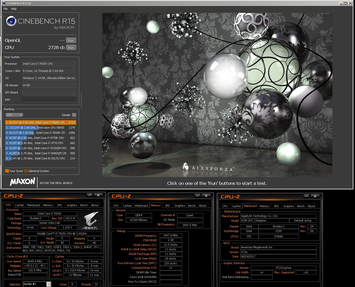
Task: Open the CPU ranking type dropdown
Action: pos(14,115)
